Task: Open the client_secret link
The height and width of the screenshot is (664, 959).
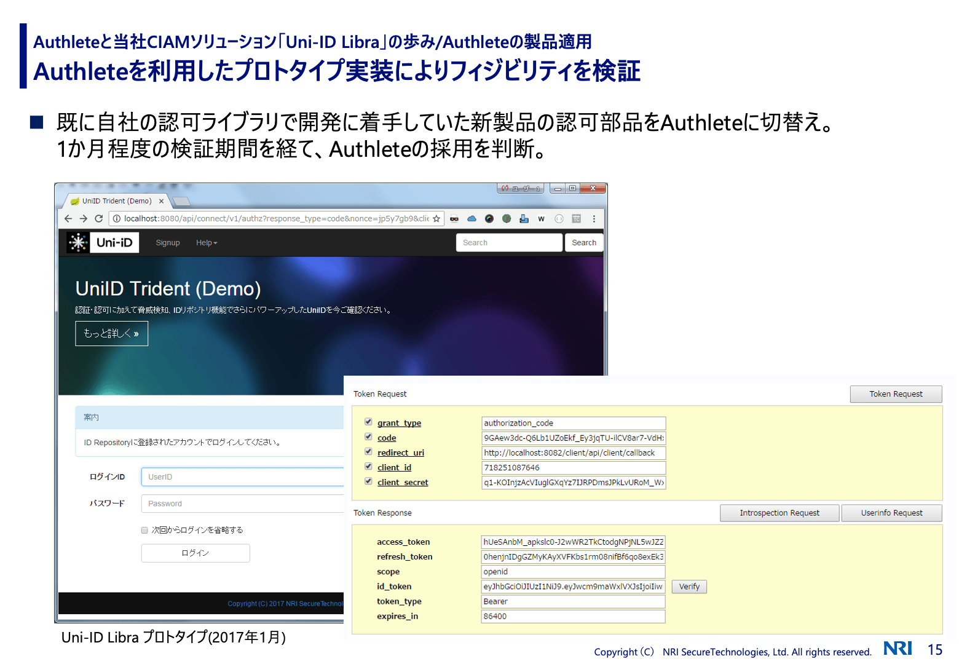Action: pos(403,483)
